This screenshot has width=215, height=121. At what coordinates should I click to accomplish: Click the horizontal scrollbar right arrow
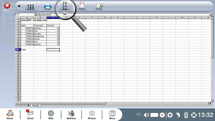tap(209, 103)
